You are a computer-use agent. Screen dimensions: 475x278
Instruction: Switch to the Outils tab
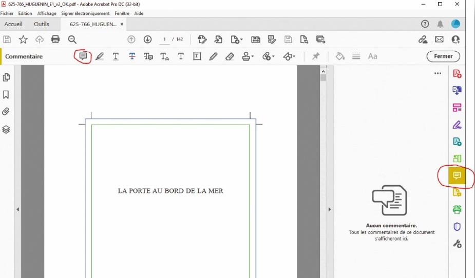(42, 24)
